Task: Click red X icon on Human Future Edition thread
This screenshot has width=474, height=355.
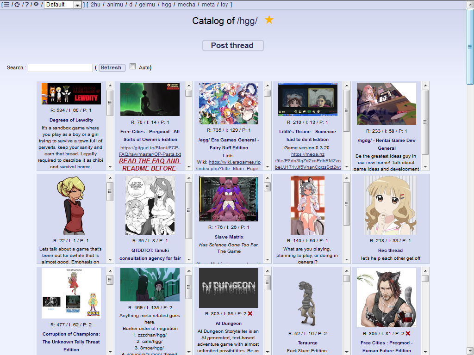Action: 408,333
